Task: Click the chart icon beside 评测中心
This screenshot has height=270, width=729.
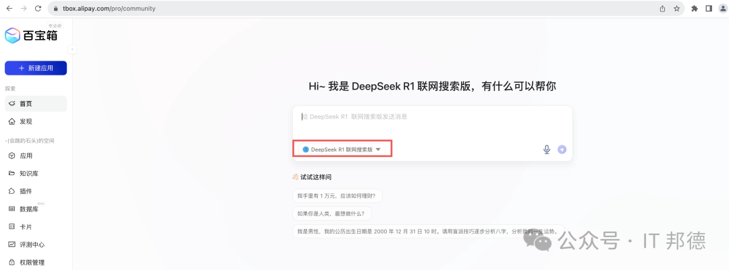Action: (x=12, y=244)
